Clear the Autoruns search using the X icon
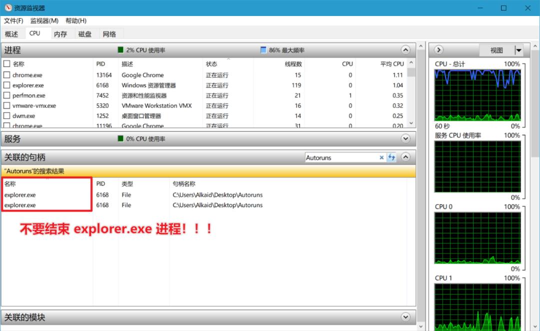The width and height of the screenshot is (540, 331). [381, 157]
